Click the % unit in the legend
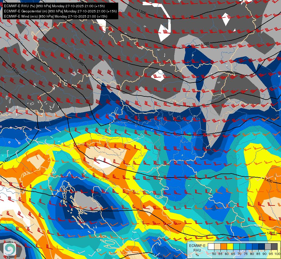Viewport: 281px width, 259px height. (197, 255)
